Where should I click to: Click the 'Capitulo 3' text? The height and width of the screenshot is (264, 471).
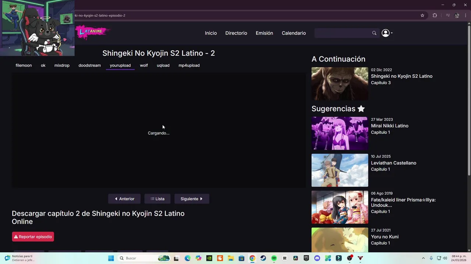coord(381,83)
